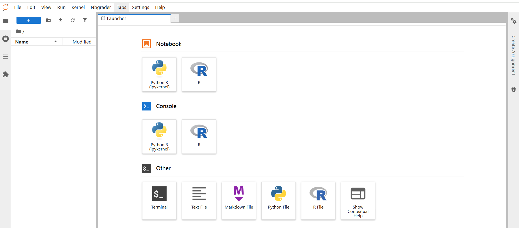Create a new Markdown File

coord(239,200)
